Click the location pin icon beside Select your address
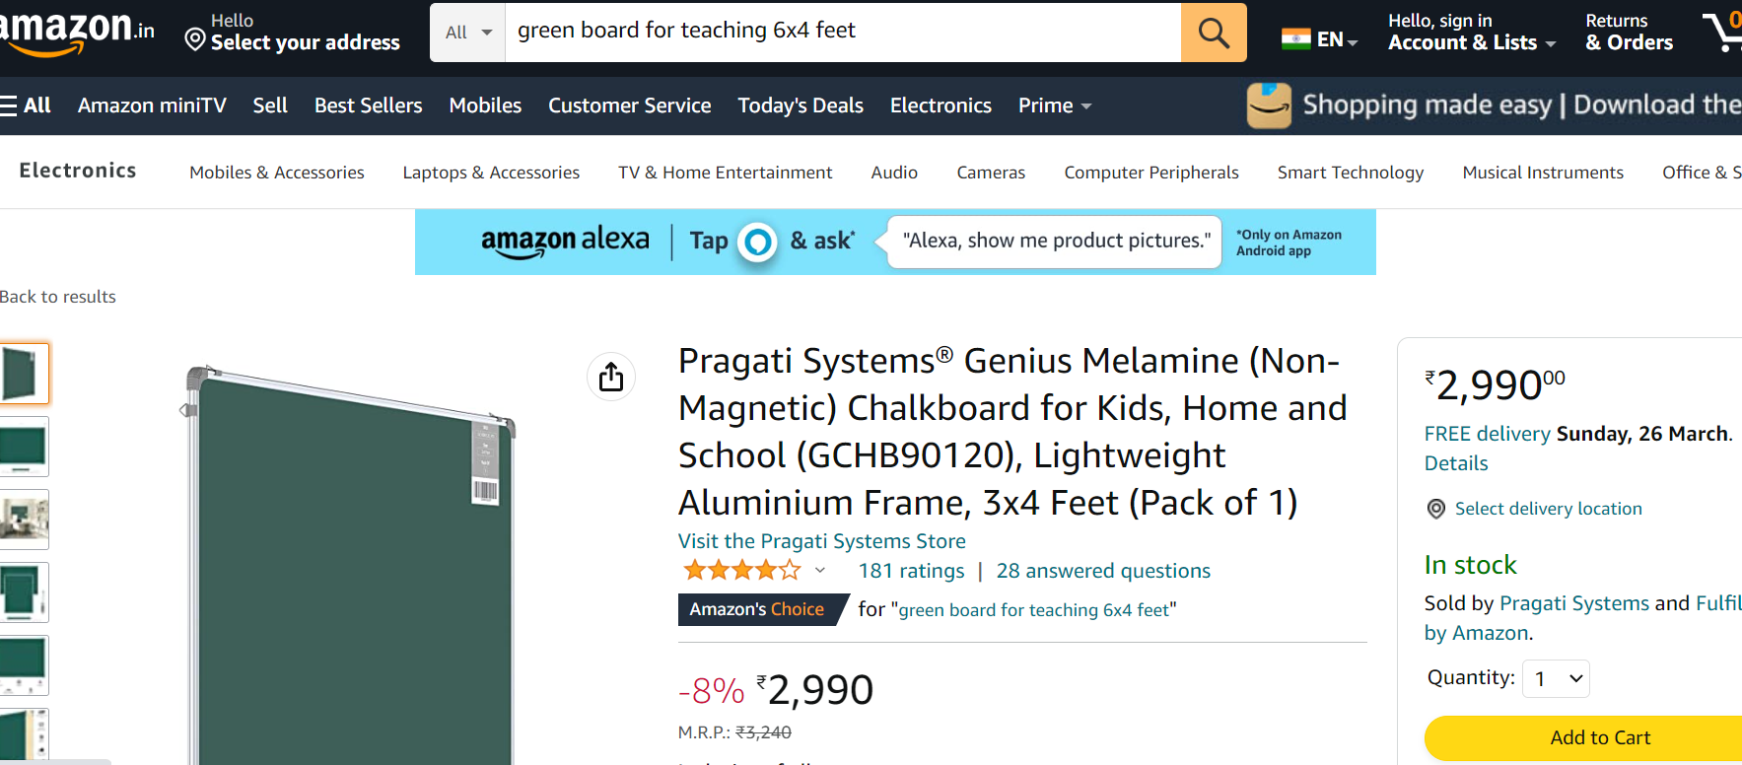The image size is (1742, 765). pyautogui.click(x=195, y=39)
